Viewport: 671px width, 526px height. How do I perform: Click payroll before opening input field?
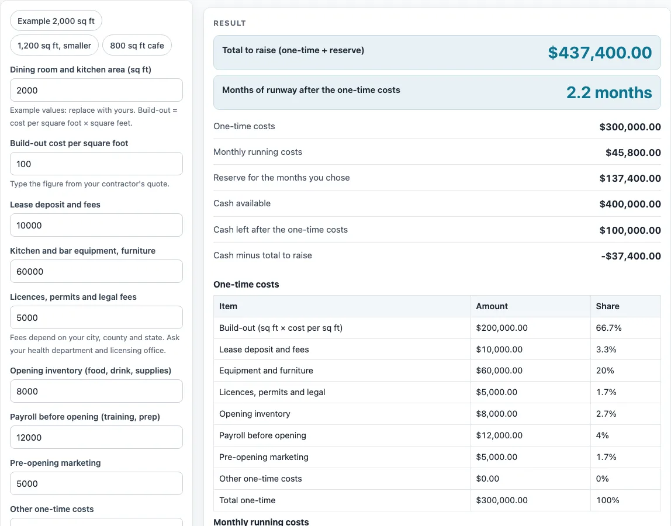(96, 437)
